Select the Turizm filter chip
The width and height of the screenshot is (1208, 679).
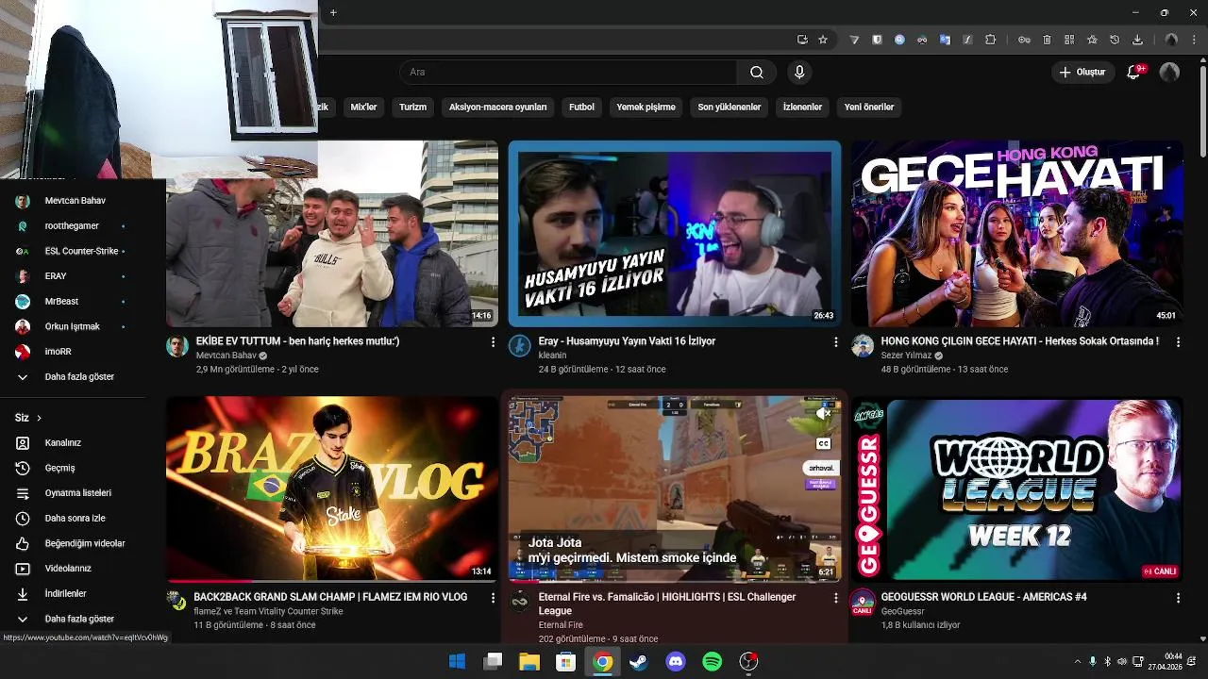(412, 108)
